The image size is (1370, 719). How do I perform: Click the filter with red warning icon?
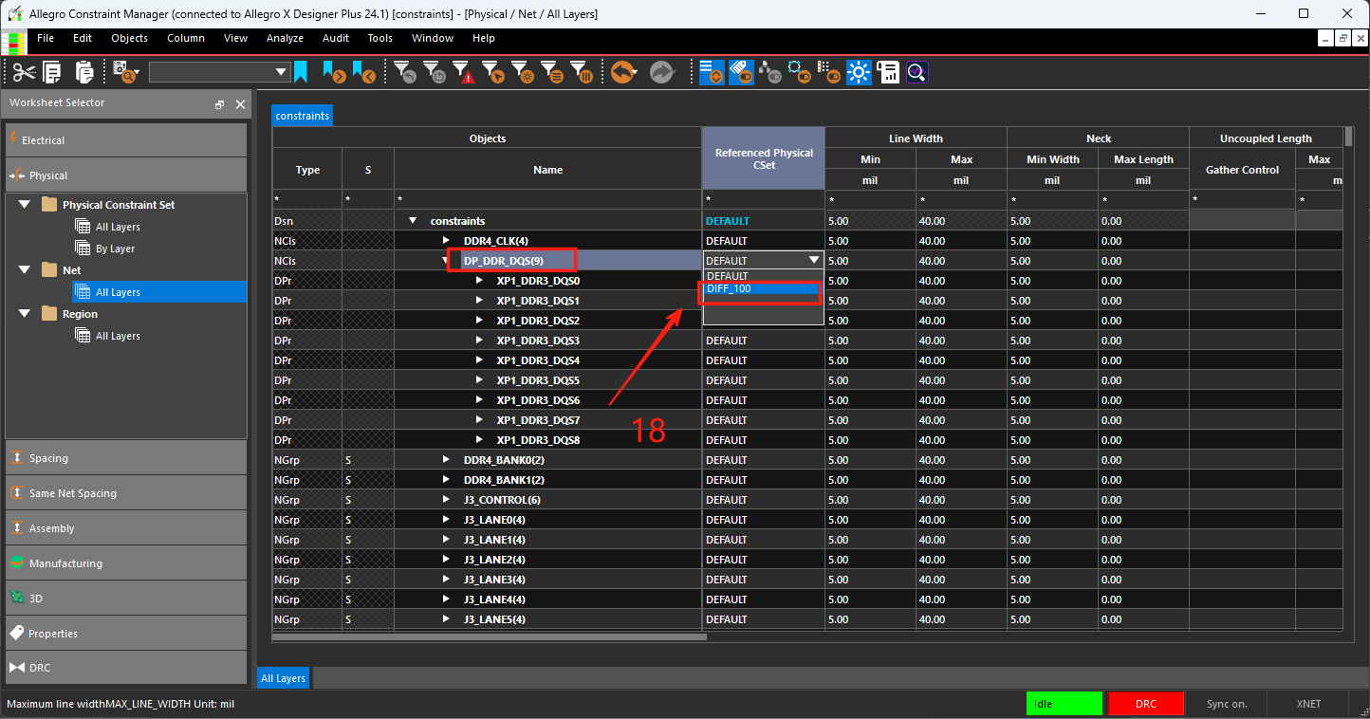click(462, 72)
